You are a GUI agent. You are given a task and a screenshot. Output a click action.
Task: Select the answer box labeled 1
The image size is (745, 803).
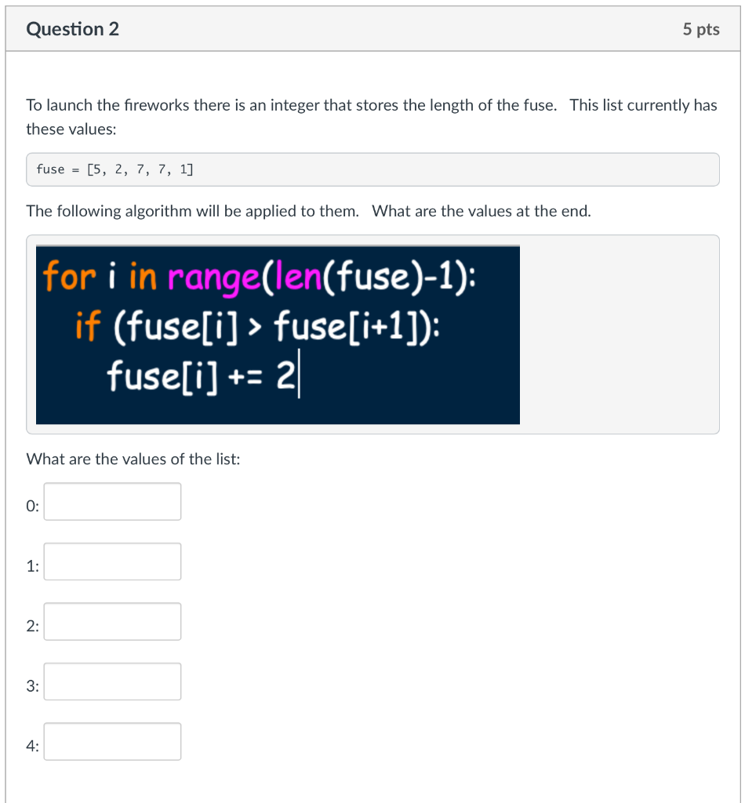(112, 561)
